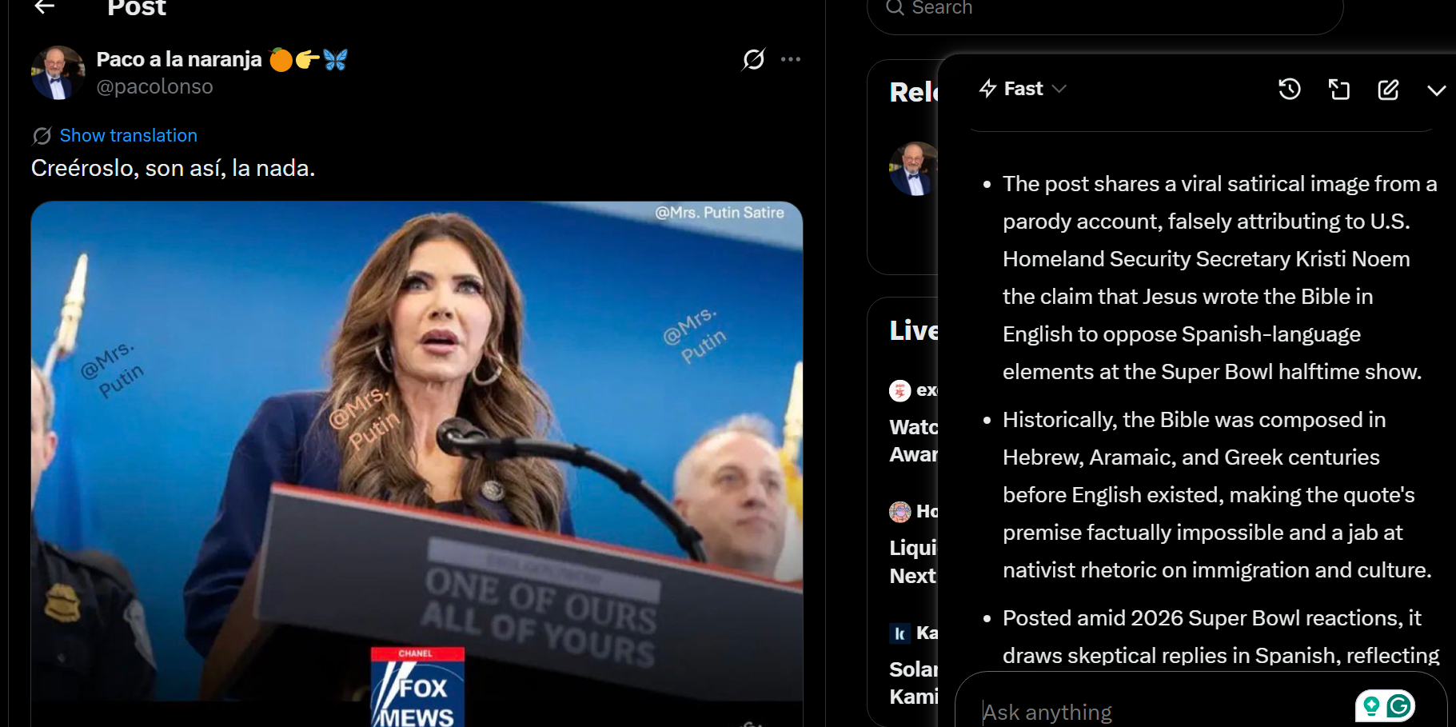This screenshot has width=1456, height=727.
Task: Open Paco a la naranja's profile avatar
Action: 58,72
